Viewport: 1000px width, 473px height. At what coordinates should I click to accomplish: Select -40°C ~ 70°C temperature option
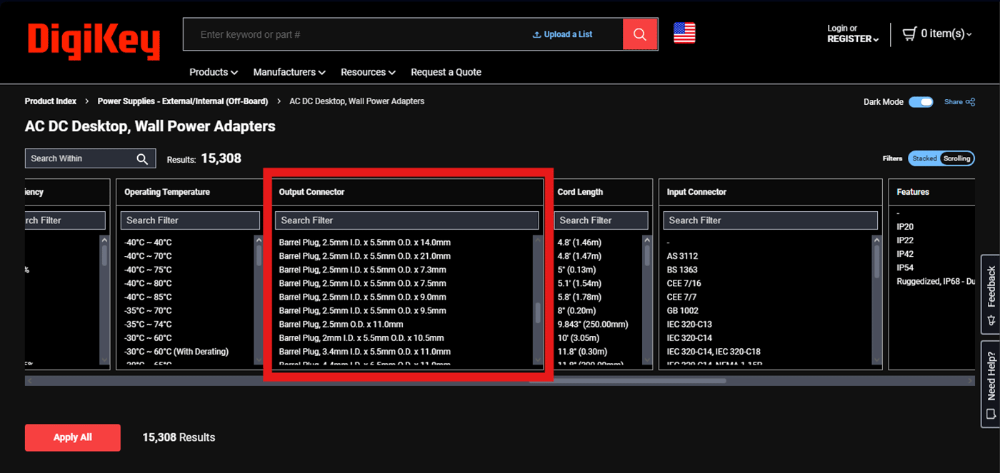pyautogui.click(x=148, y=256)
